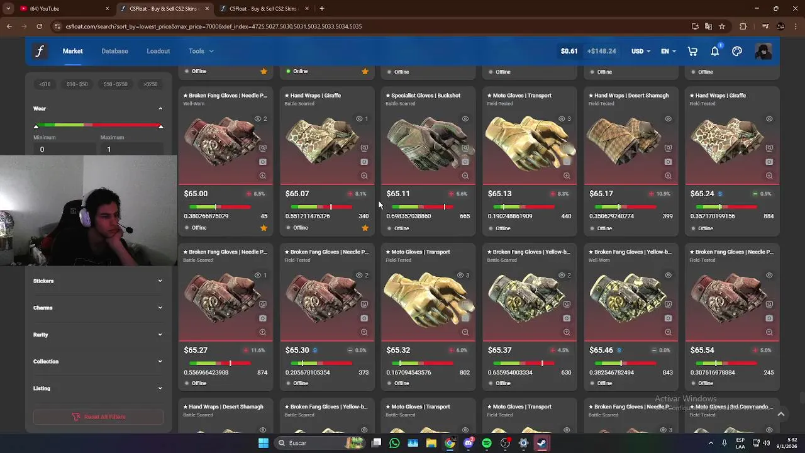This screenshot has height=453, width=805.
Task: Toggle the favorite star on the $65.07 Giraffe listing
Action: pyautogui.click(x=365, y=228)
